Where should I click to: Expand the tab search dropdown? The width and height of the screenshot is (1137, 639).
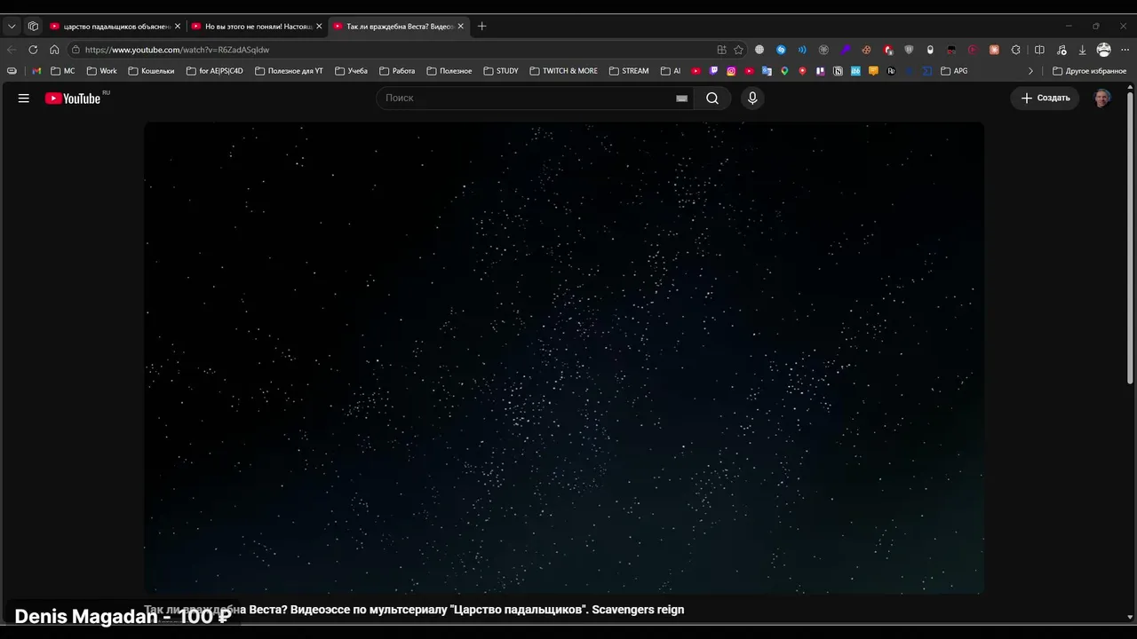click(12, 27)
